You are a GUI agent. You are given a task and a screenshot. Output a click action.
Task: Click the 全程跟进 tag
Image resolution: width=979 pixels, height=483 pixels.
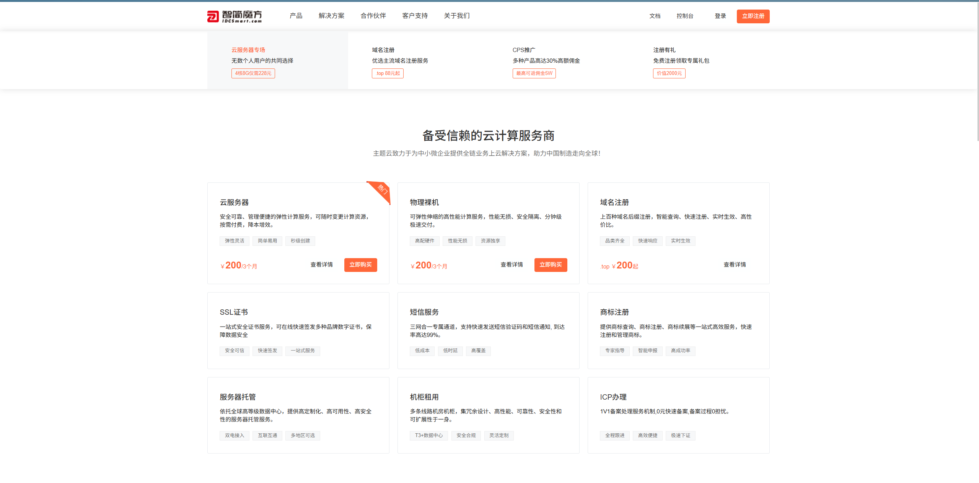pos(615,436)
